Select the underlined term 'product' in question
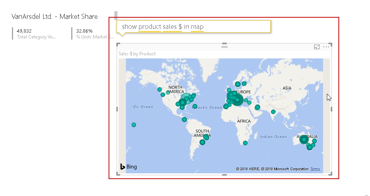The image size is (370, 196). (x=149, y=27)
